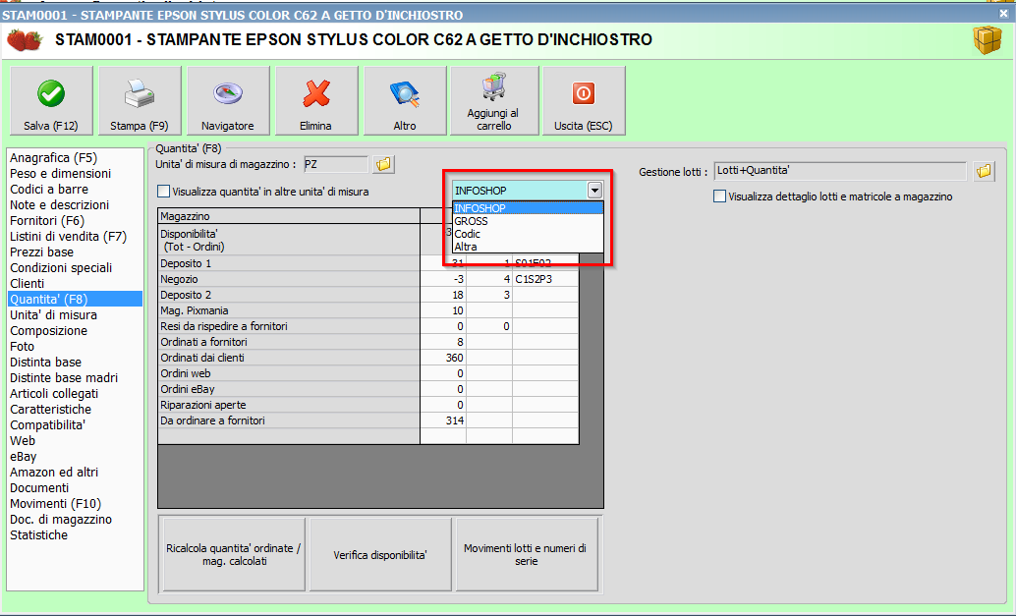Select INFOSHOP in the dropdown list

pyautogui.click(x=528, y=208)
